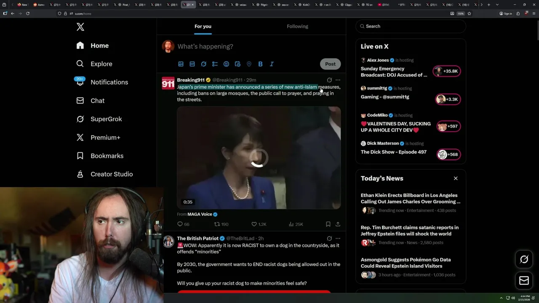Open the emoji picker in composer
This screenshot has height=303, width=539.
[x=226, y=64]
